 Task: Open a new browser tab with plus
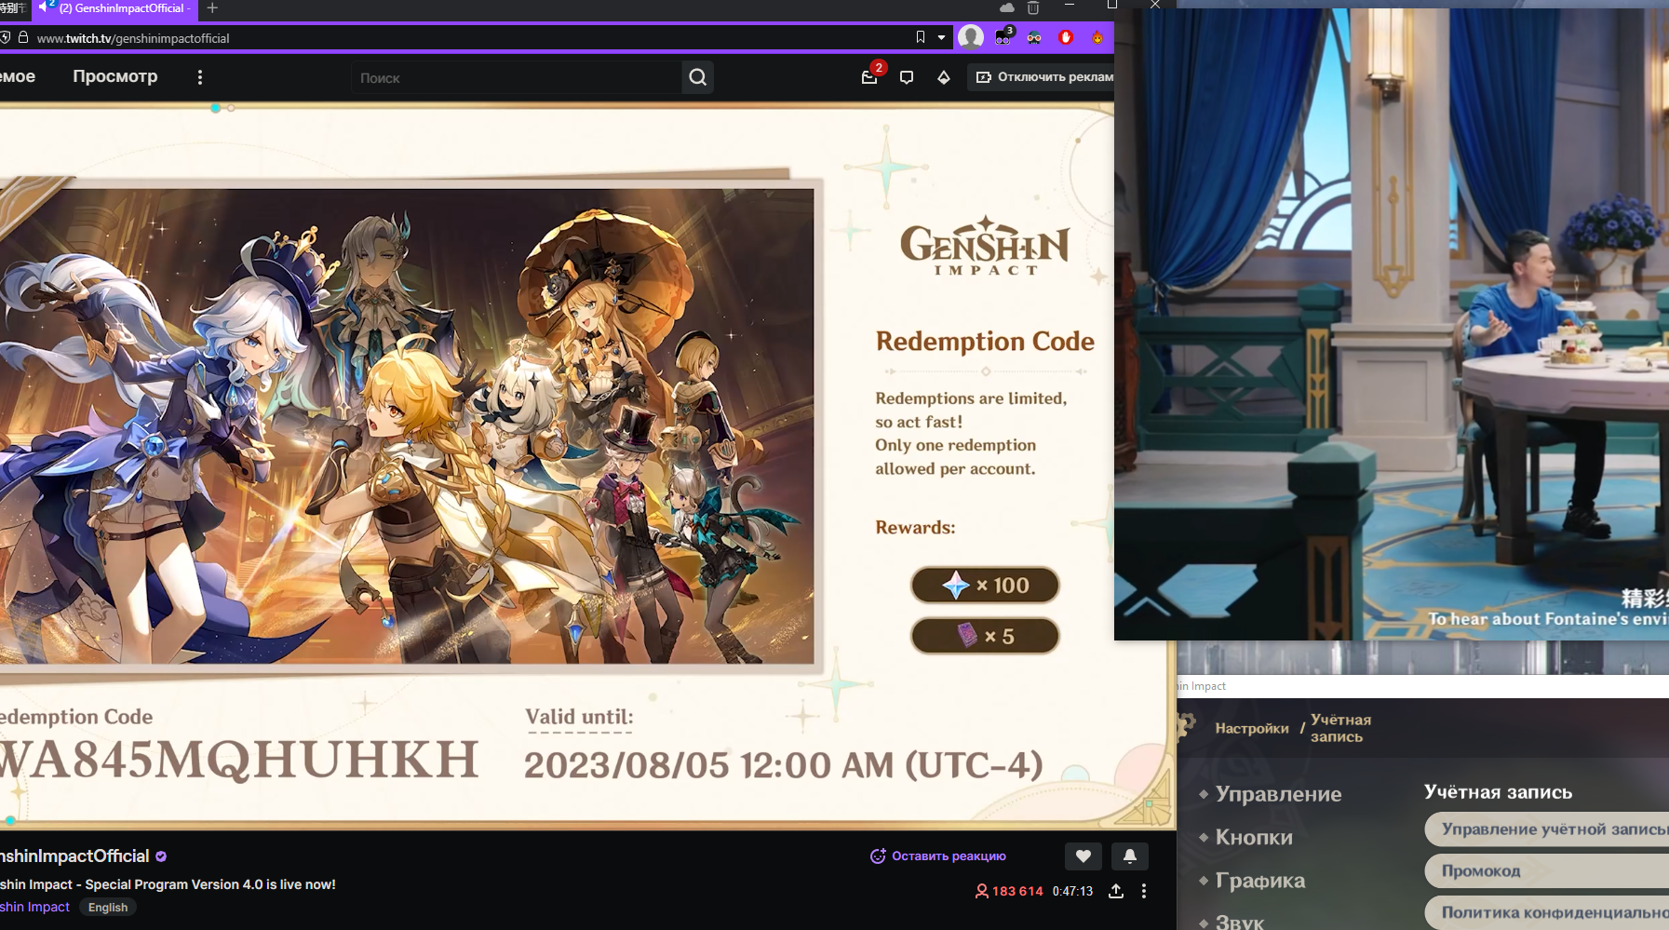click(x=212, y=8)
